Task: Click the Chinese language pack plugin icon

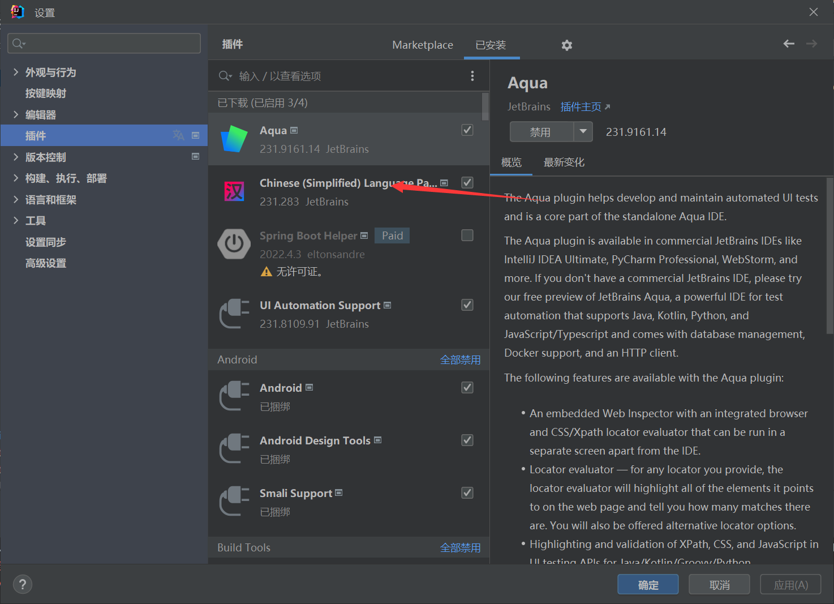Action: 234,191
